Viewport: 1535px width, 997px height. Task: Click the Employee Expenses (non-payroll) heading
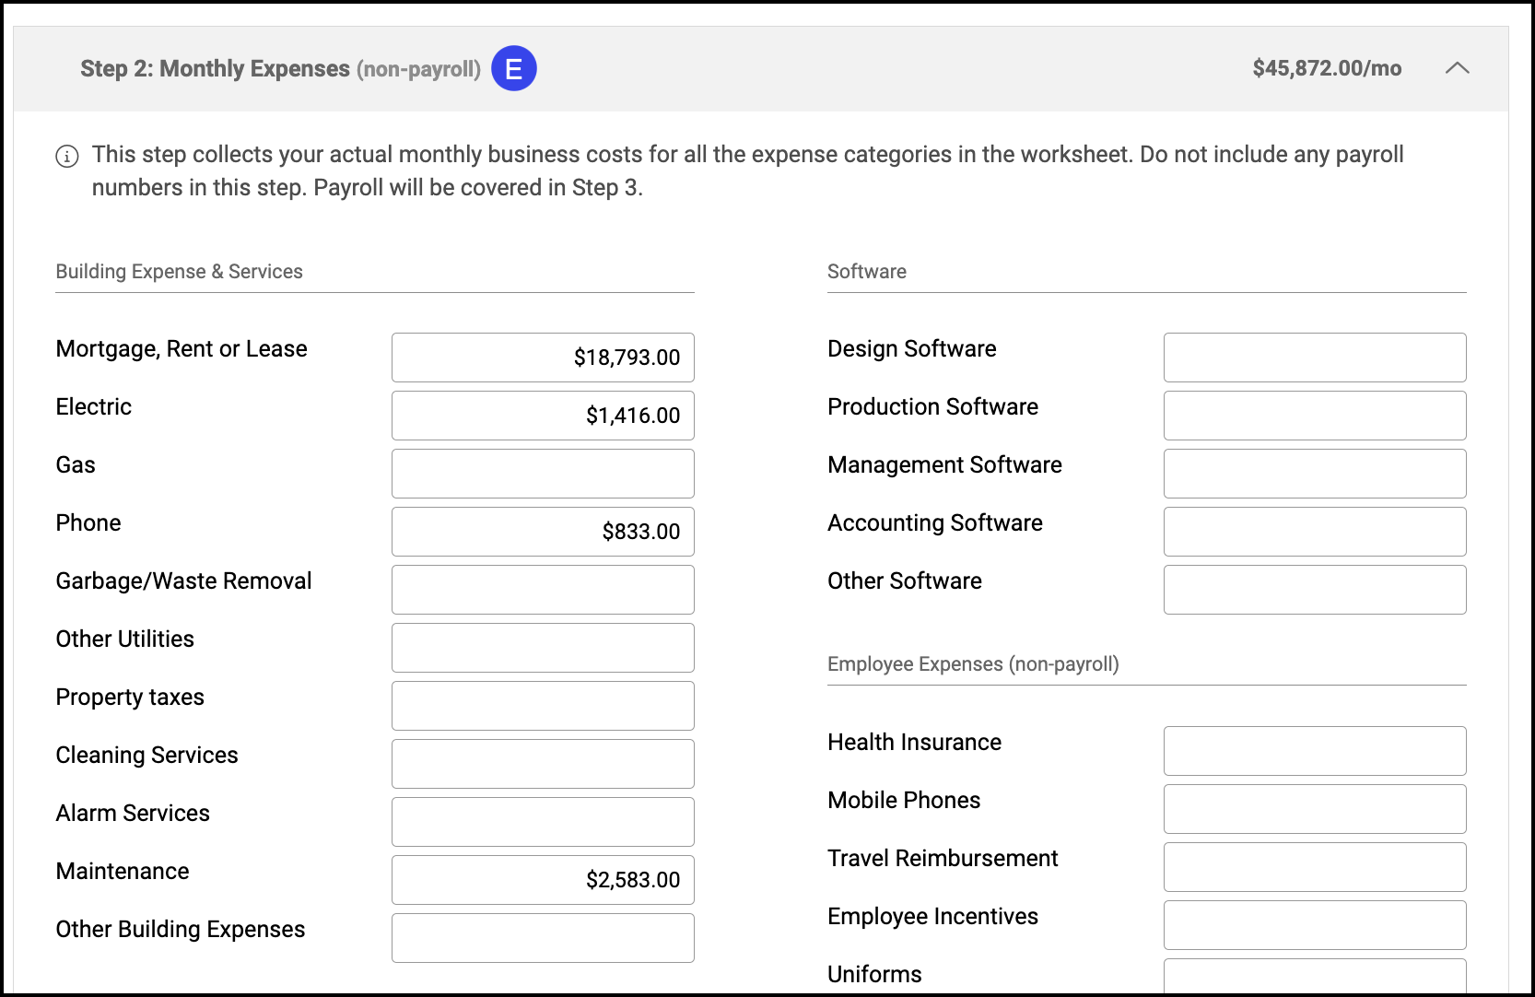[x=973, y=664]
